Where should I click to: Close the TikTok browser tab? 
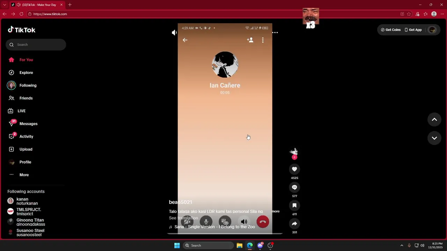[61, 5]
